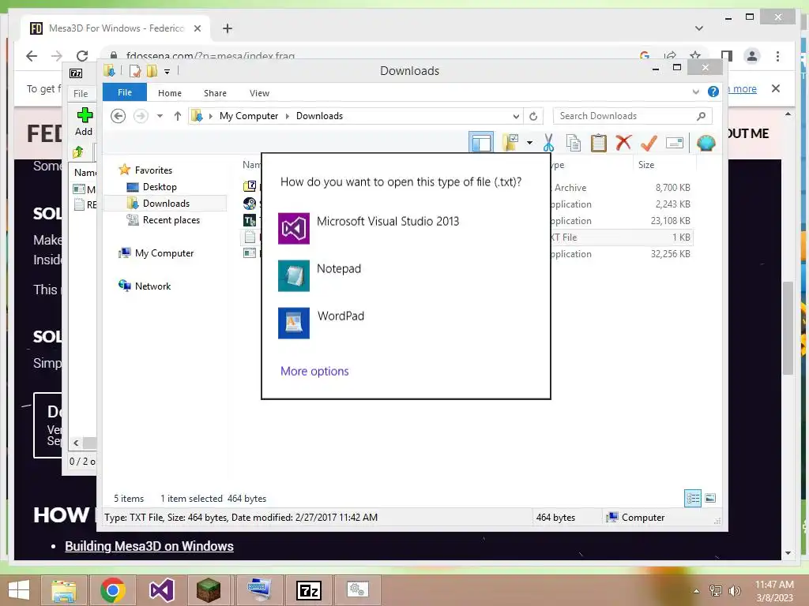The width and height of the screenshot is (809, 606).
Task: Dismiss the Chrome info bar with X
Action: pos(776,88)
